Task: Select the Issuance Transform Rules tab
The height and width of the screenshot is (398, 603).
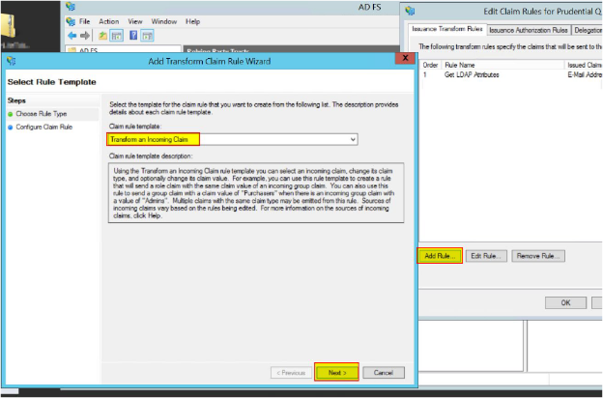Action: click(446, 30)
